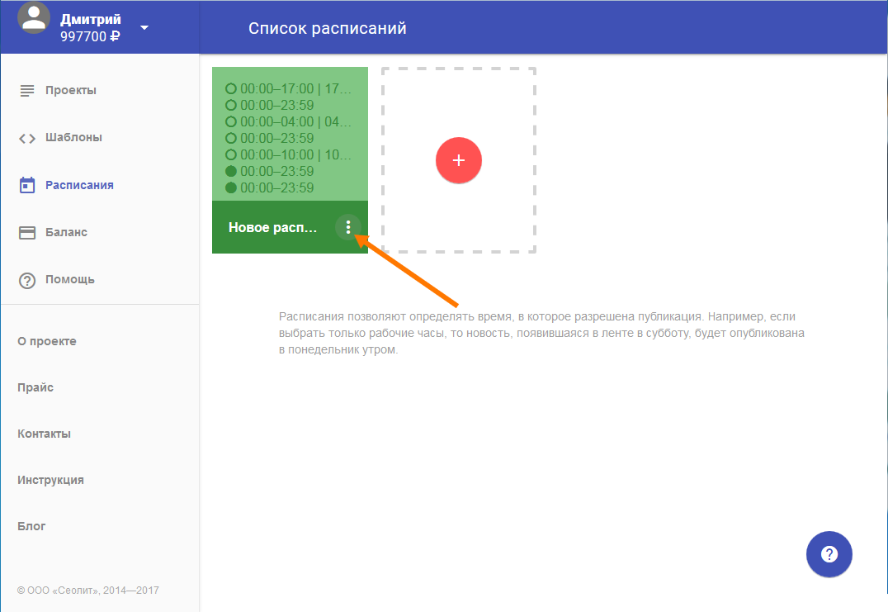This screenshot has width=888, height=612.
Task: Click the user avatar icon
Action: (x=34, y=18)
